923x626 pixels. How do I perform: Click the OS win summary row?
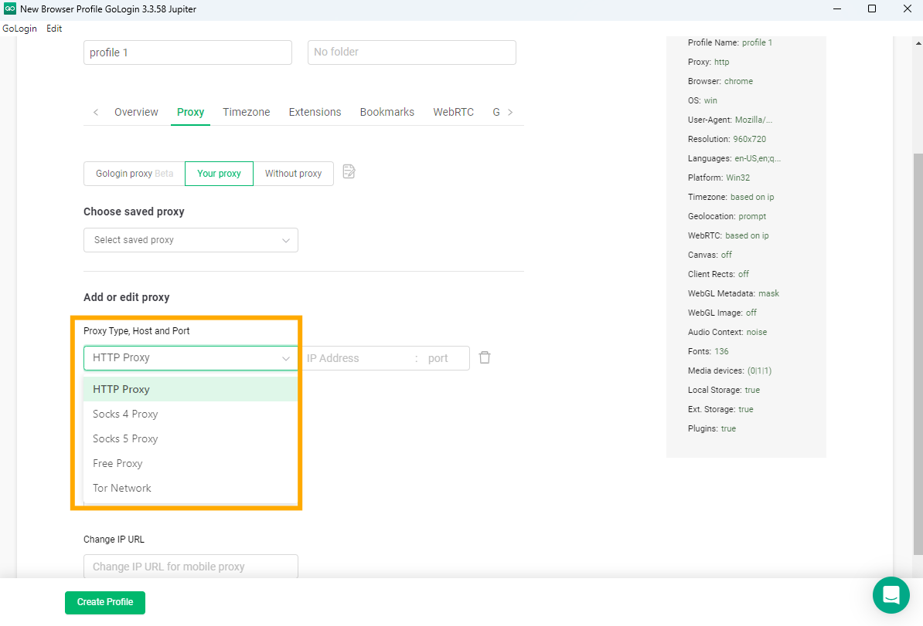(x=702, y=100)
